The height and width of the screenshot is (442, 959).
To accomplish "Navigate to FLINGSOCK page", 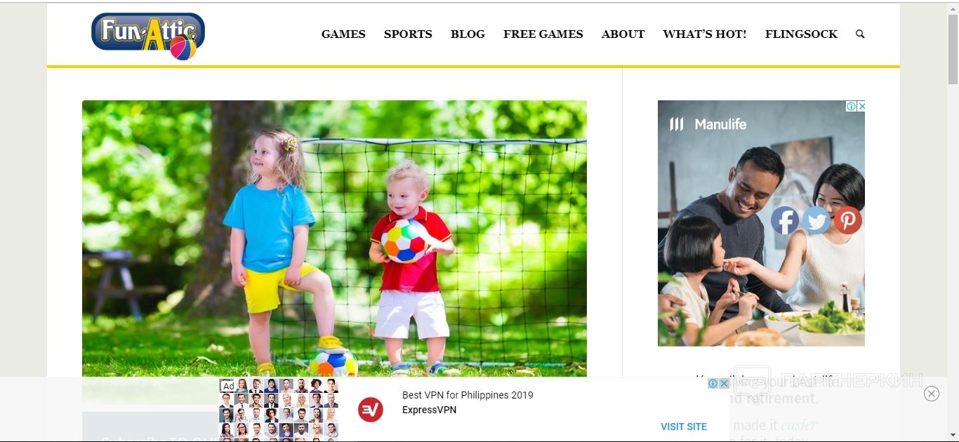I will click(x=801, y=34).
